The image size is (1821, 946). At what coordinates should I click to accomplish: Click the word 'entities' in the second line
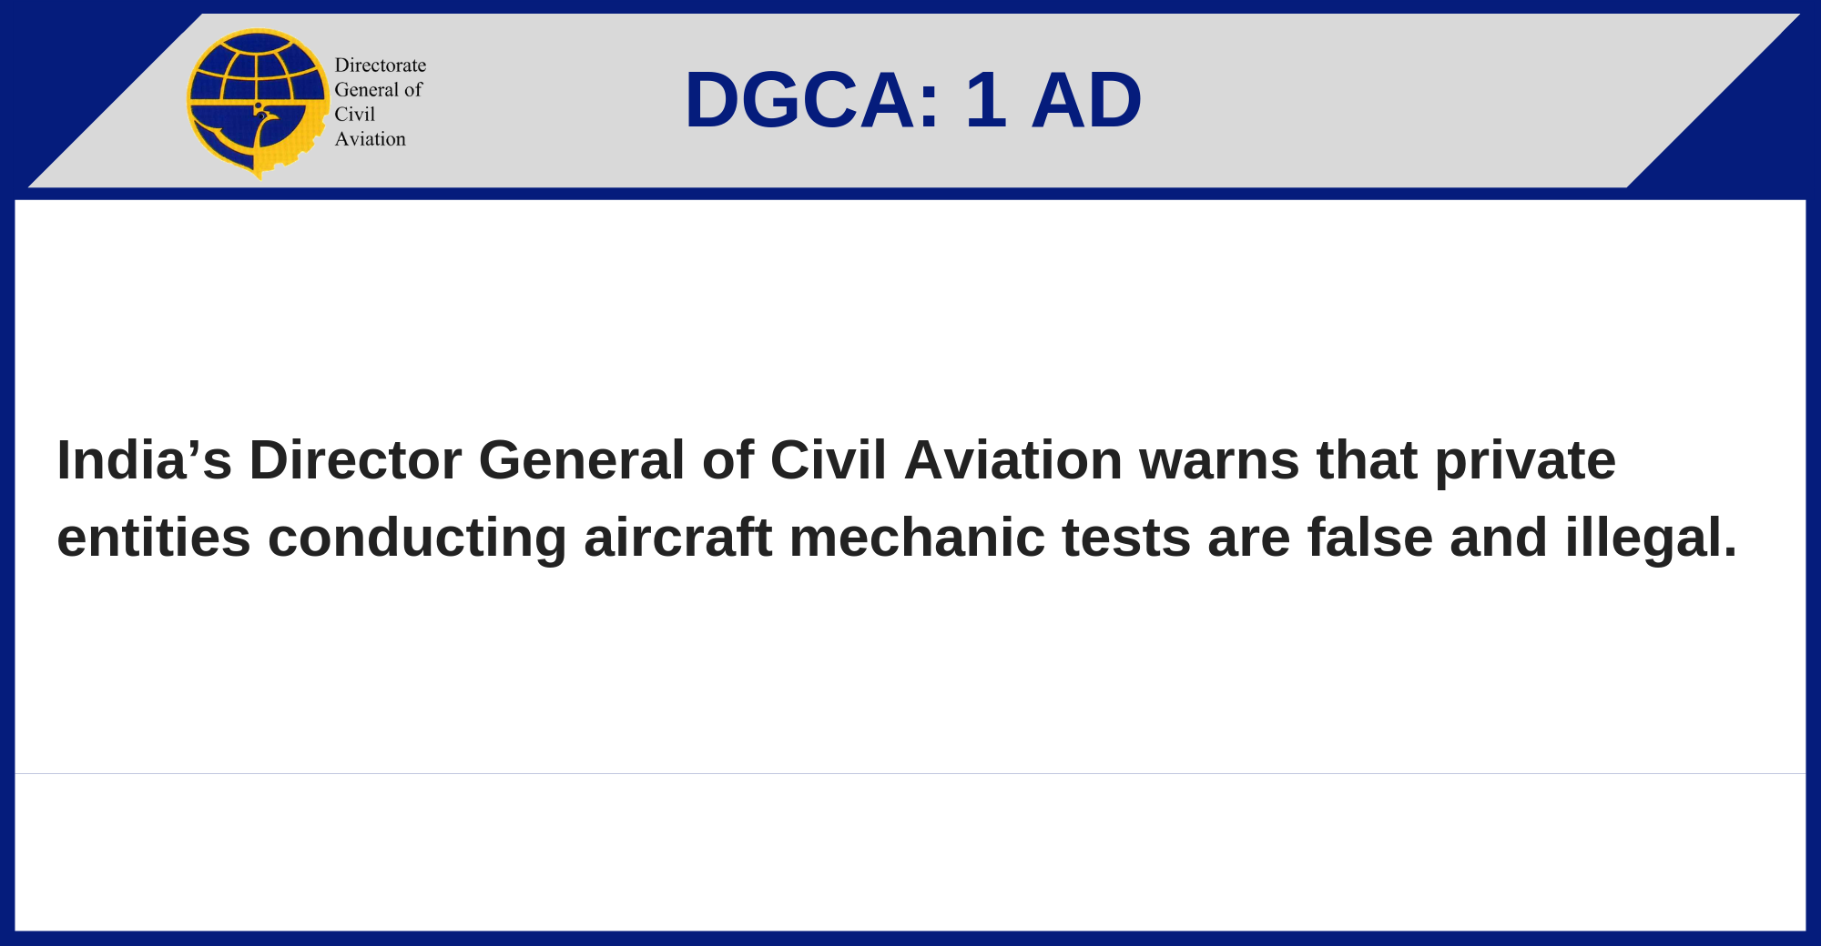(153, 538)
